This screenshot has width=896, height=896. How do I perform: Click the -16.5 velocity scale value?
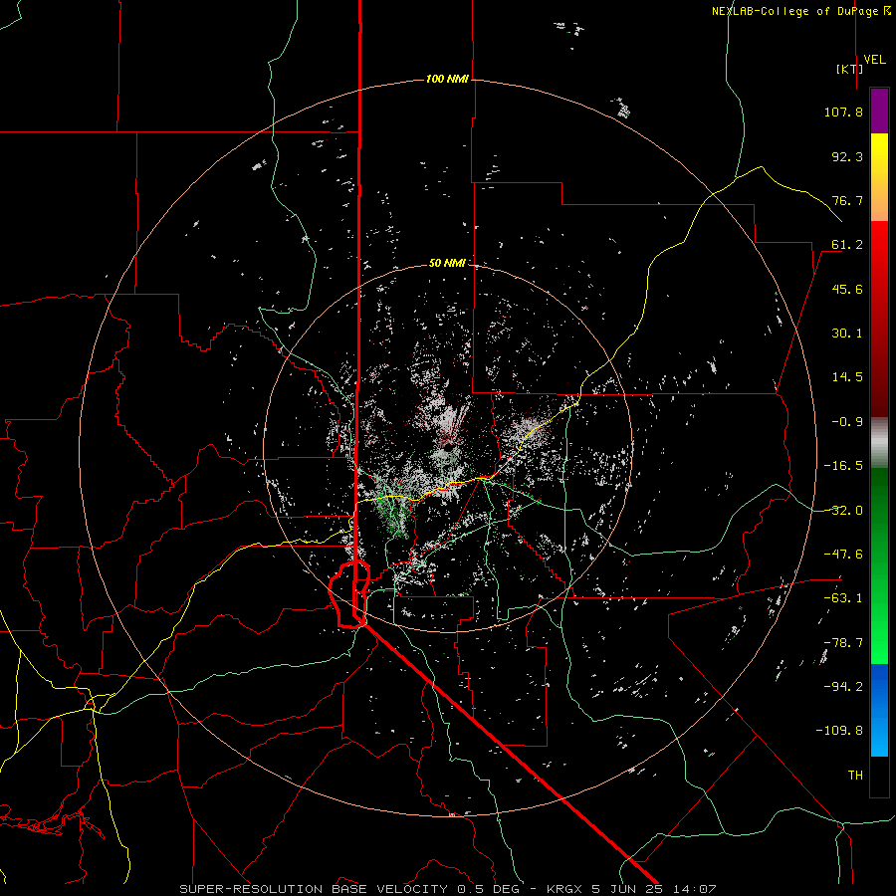coord(843,466)
